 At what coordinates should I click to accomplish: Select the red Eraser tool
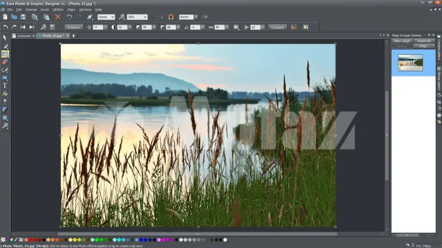[5, 62]
